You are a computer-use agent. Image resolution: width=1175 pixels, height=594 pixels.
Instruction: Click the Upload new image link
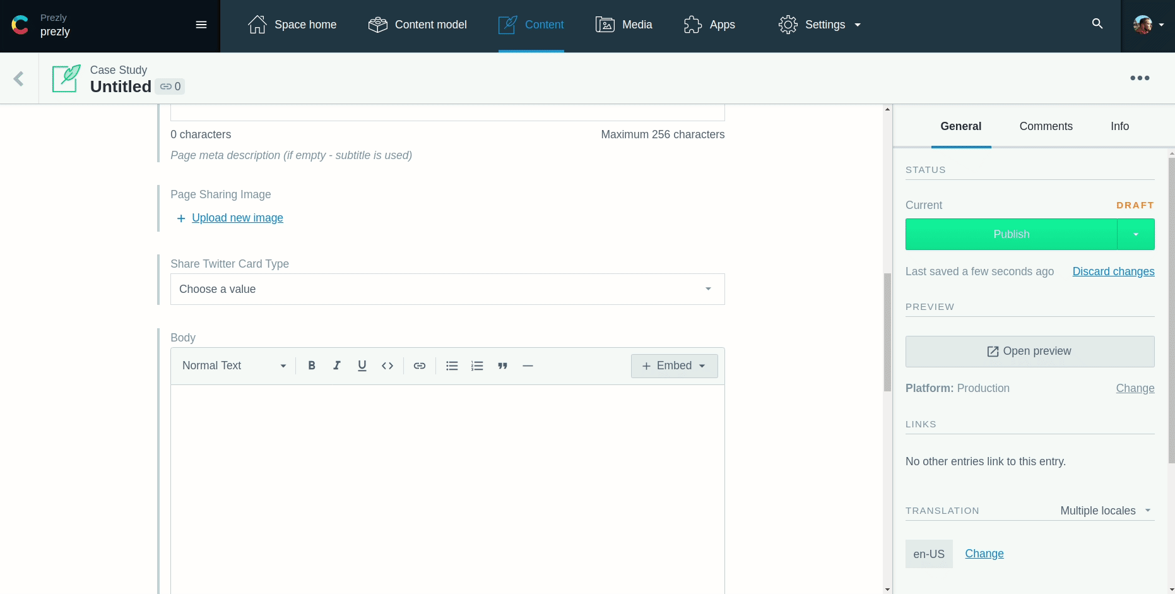click(237, 218)
